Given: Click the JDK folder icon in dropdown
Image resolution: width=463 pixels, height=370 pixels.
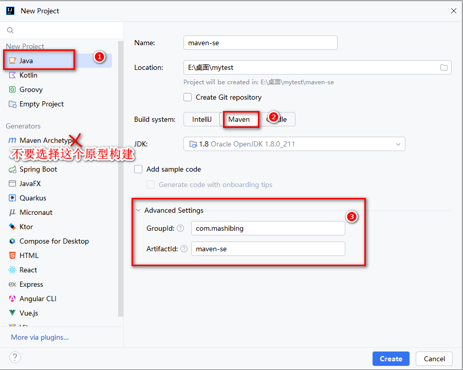Looking at the screenshot, I should point(193,144).
